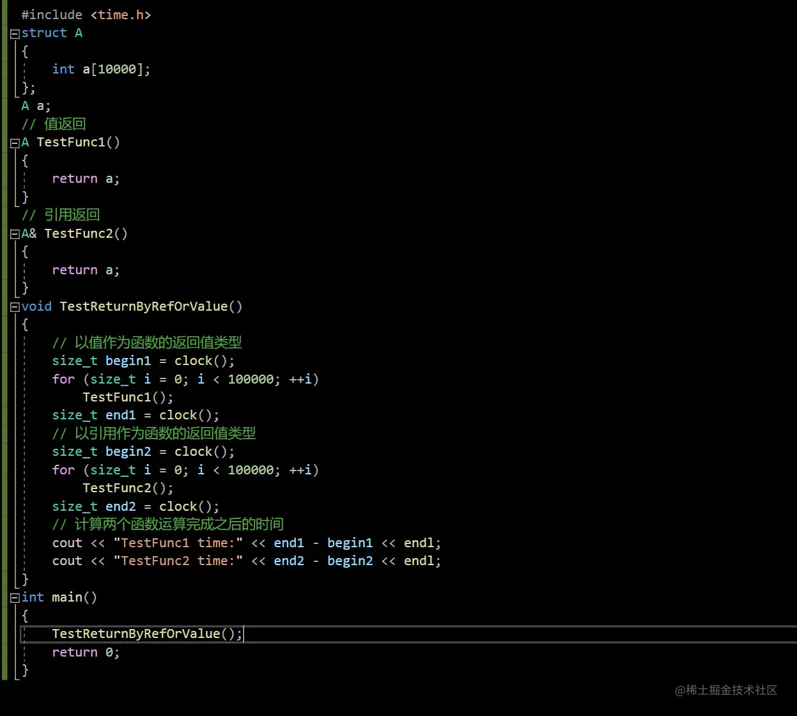Collapse the TestReturnByRefOrValue function block
797x716 pixels.
(x=15, y=307)
